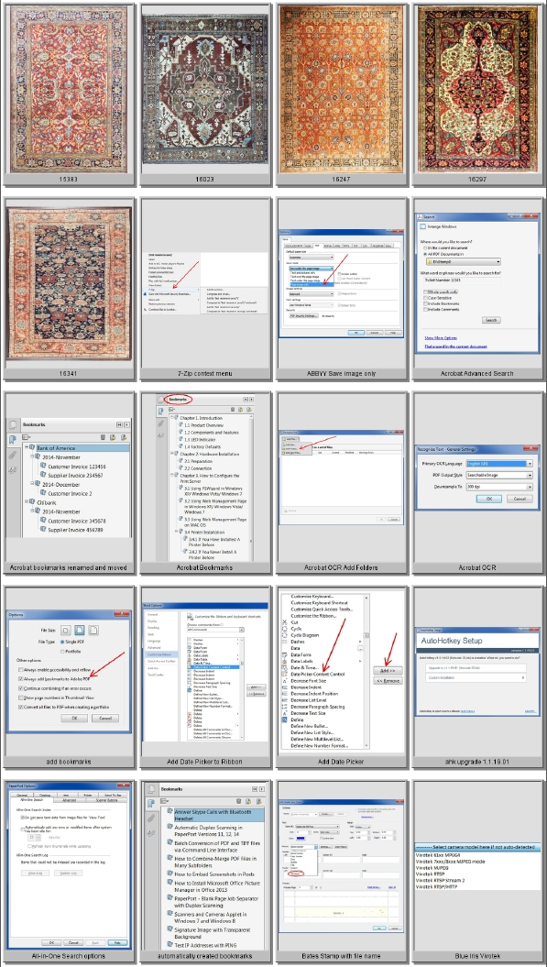The height and width of the screenshot is (967, 547).
Task: Open the Add Date Picker command list thumbnail
Action: click(x=341, y=672)
